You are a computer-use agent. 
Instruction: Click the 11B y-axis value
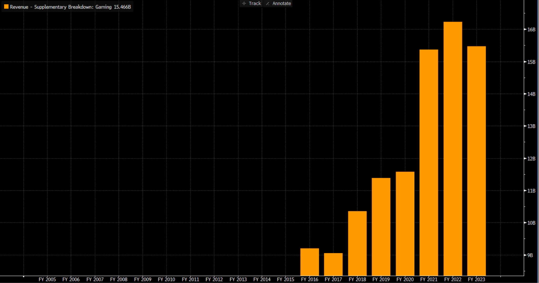[x=531, y=191]
